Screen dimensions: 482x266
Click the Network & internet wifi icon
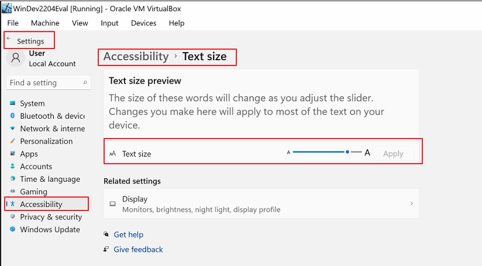tap(12, 129)
